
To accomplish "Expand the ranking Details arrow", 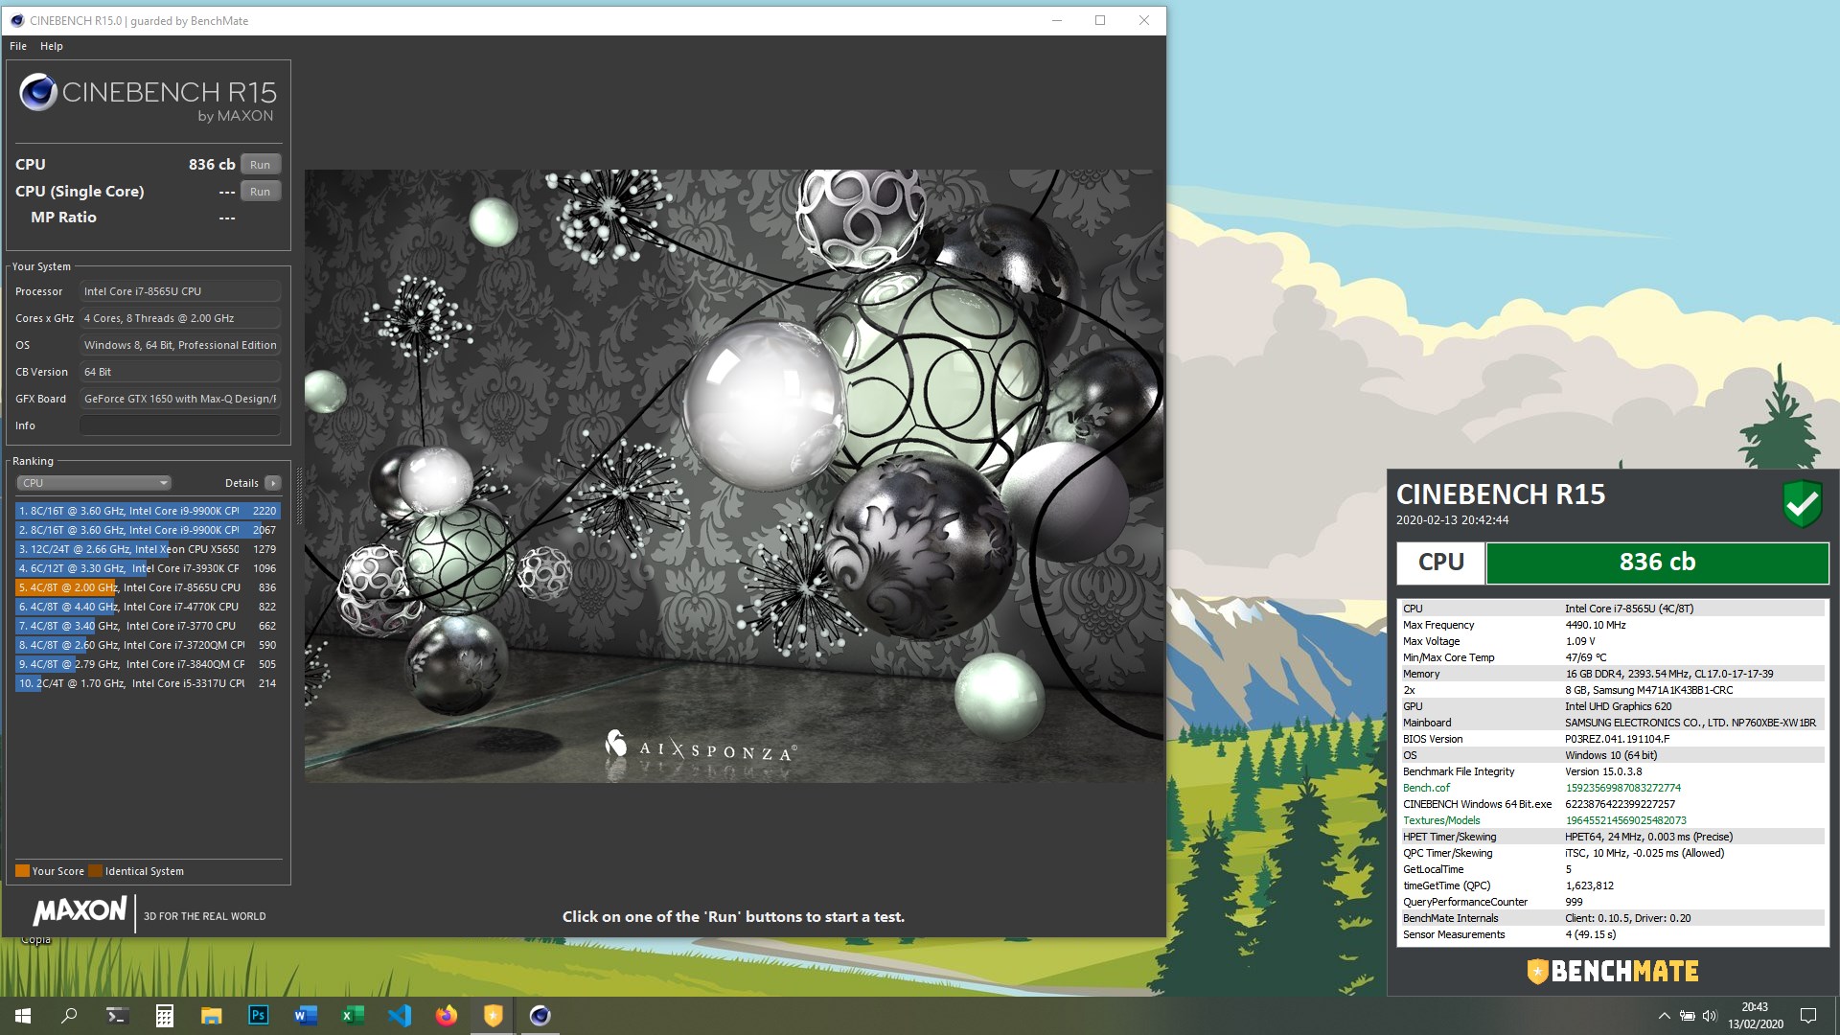I will pyautogui.click(x=273, y=483).
